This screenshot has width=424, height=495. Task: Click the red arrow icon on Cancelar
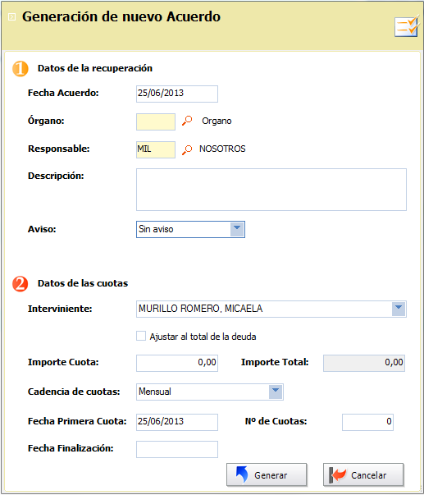(337, 474)
